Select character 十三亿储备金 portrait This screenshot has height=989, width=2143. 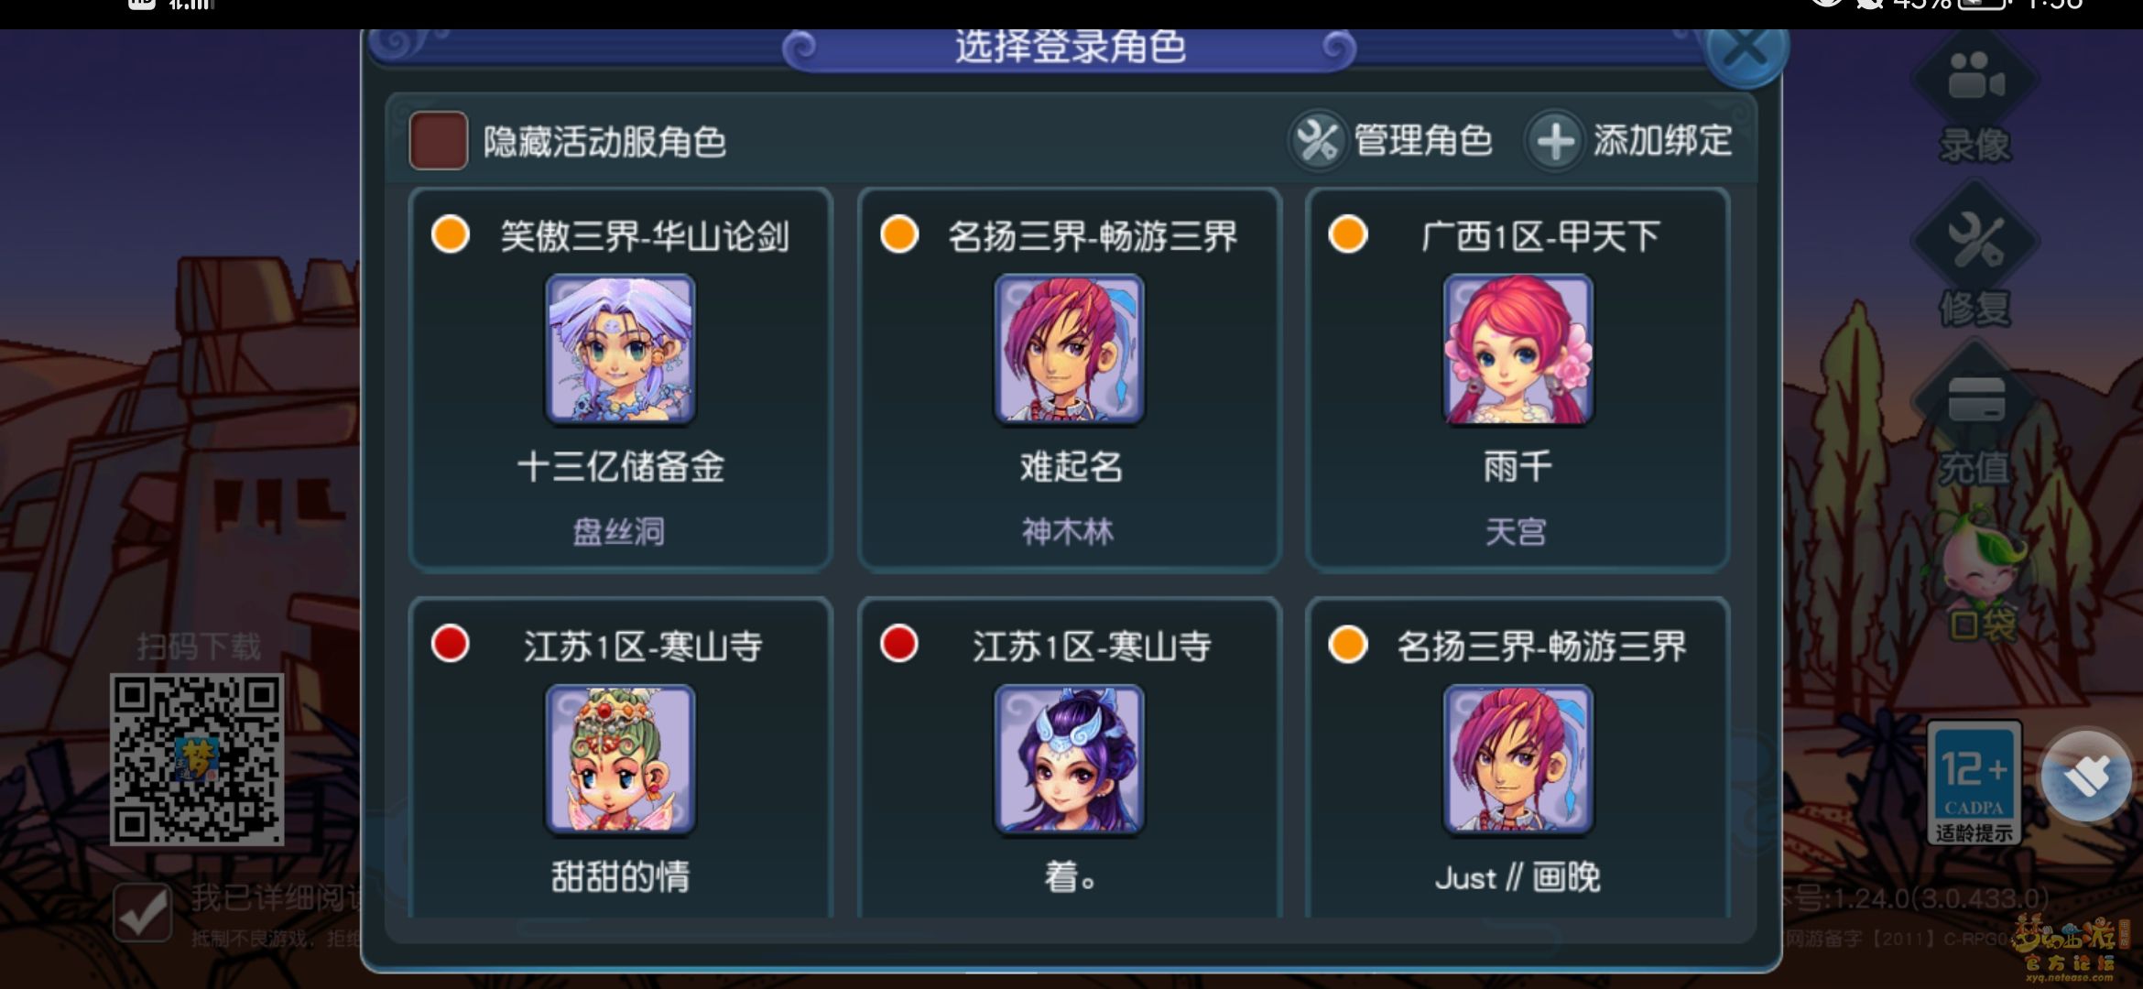coord(621,349)
